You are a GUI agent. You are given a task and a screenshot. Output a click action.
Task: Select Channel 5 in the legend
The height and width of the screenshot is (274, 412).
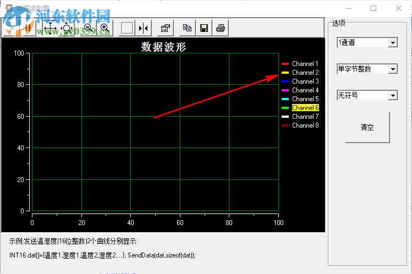(305, 99)
